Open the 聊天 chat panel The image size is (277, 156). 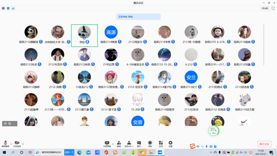[x=139, y=144]
